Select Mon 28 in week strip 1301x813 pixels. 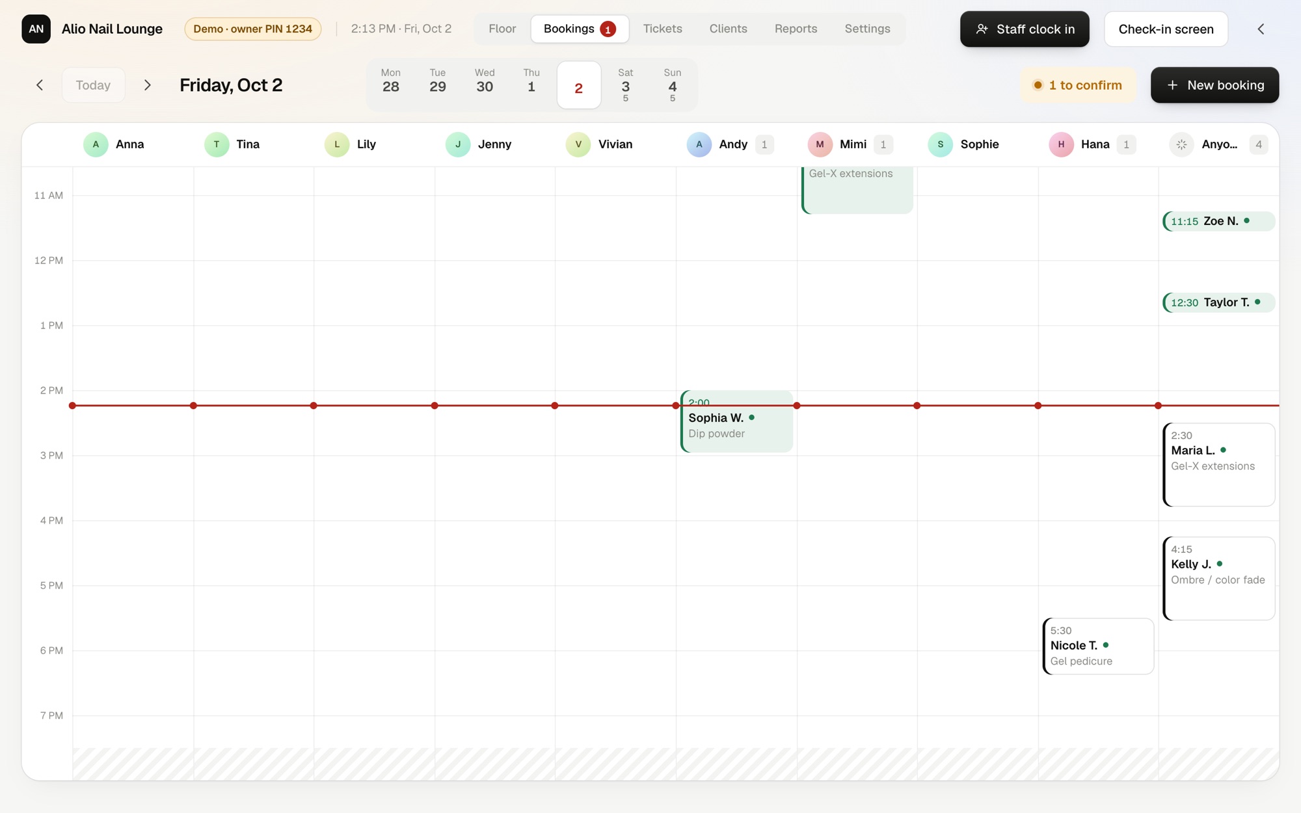pos(390,85)
